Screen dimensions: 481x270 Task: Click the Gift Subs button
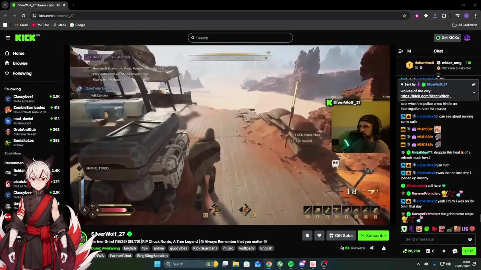click(x=341, y=235)
